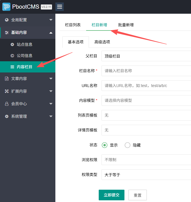This screenshot has height=202, width=191.
Task: Open 站点信息 in the sidebar
Action: coord(28,44)
